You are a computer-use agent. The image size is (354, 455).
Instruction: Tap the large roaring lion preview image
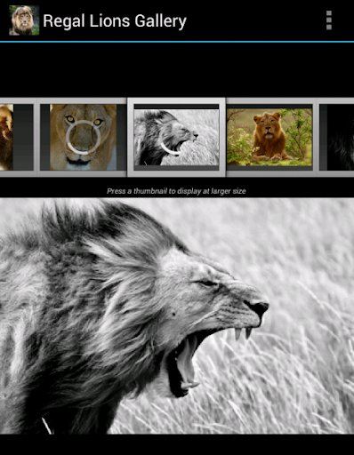click(177, 316)
